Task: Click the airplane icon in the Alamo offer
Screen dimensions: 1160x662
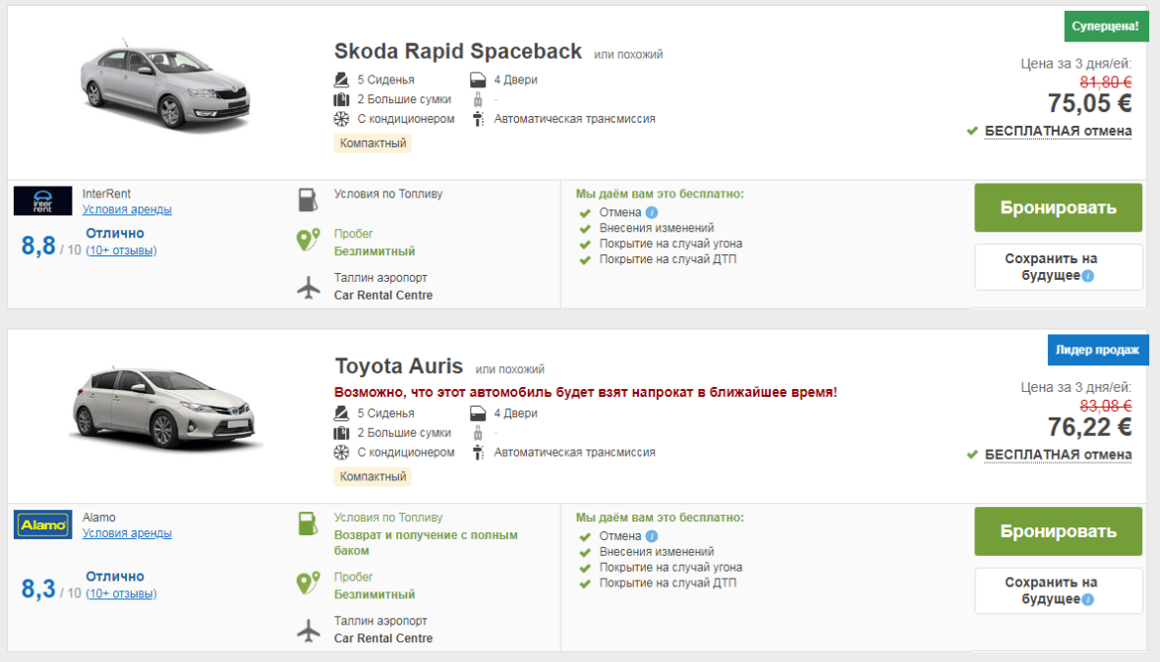Action: (309, 630)
